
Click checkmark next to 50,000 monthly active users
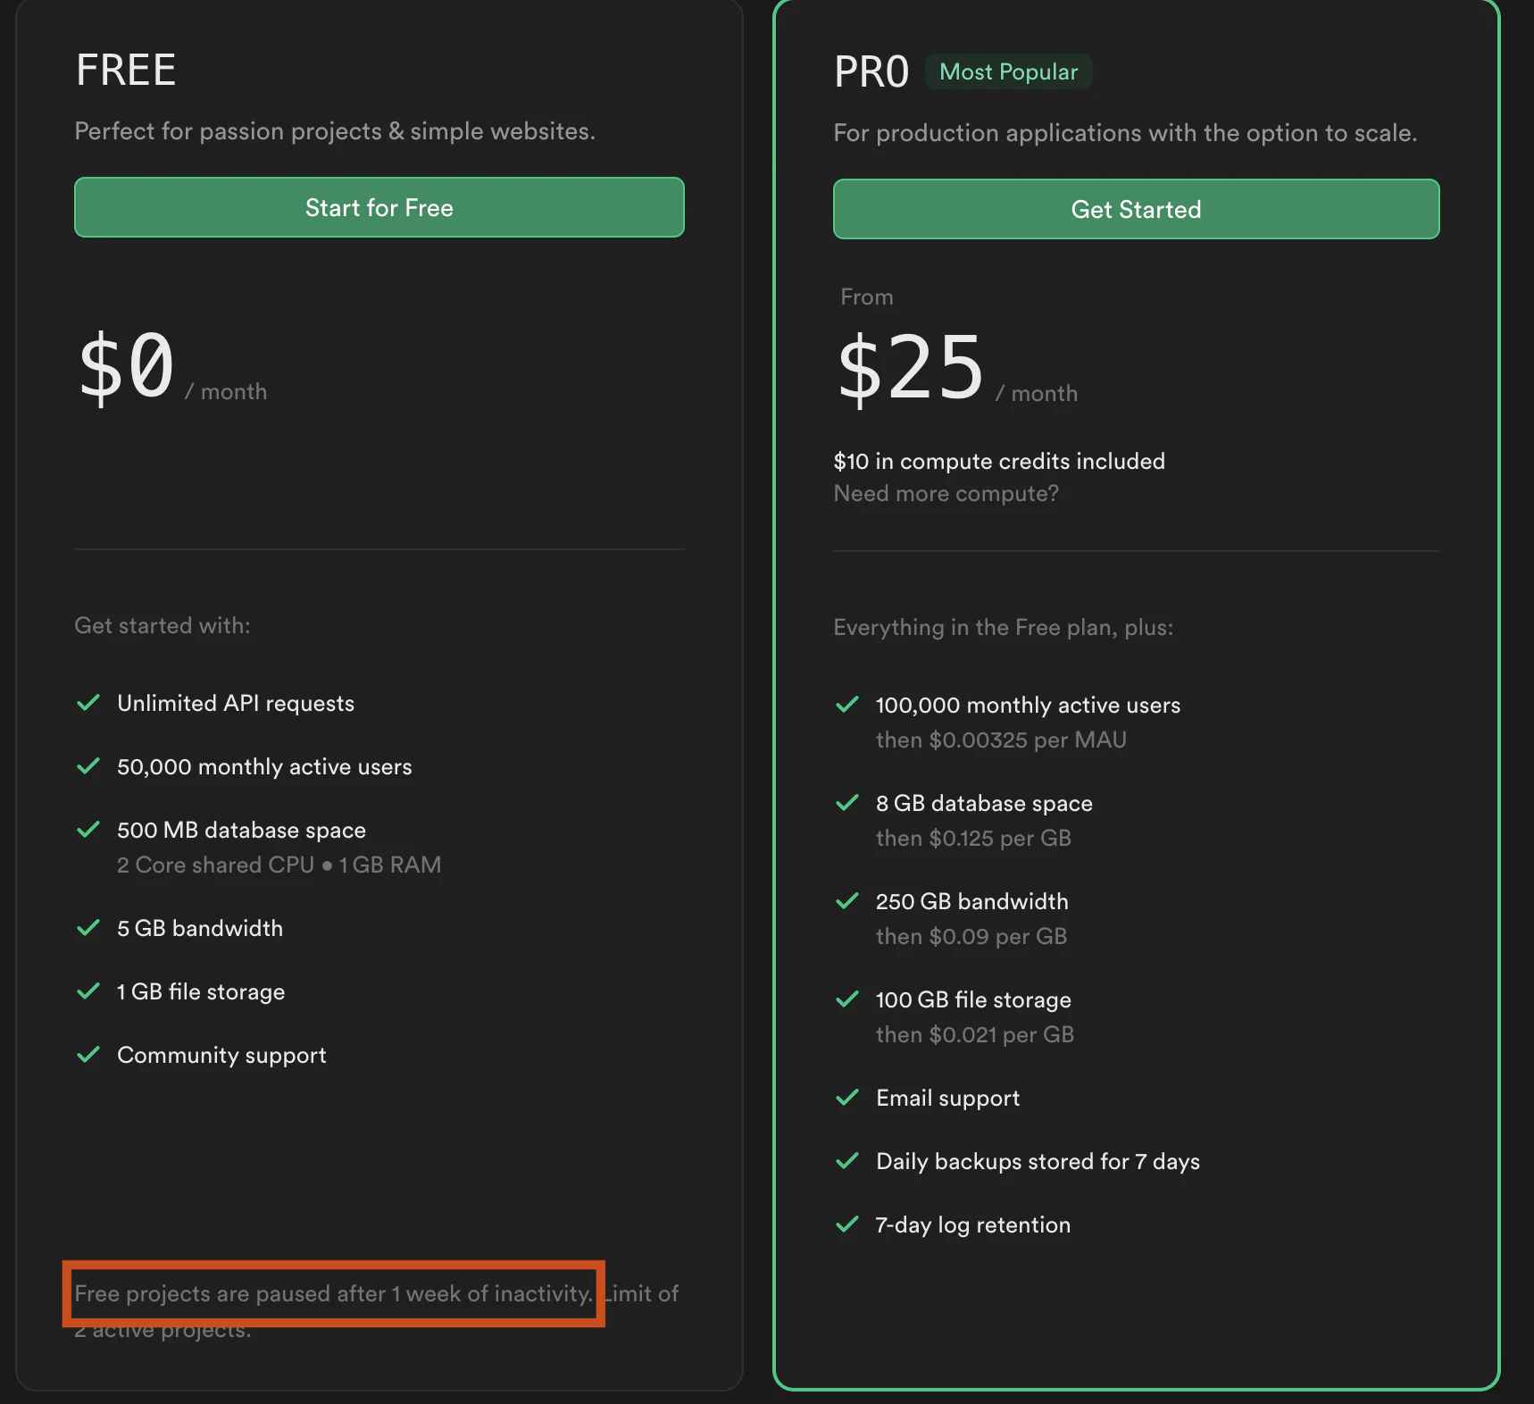(x=88, y=766)
